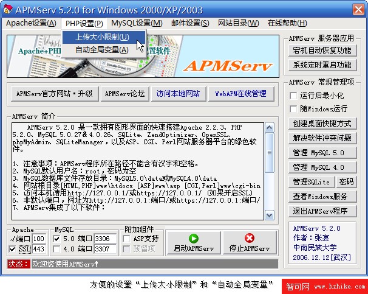Click 退出APMServ程序 button
The image size is (368, 294).
click(x=322, y=211)
